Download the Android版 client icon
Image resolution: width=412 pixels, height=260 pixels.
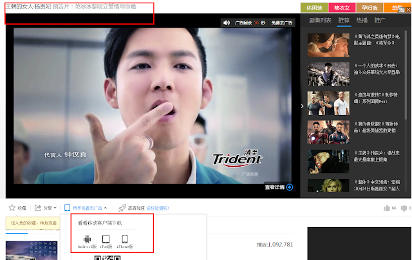(x=88, y=239)
